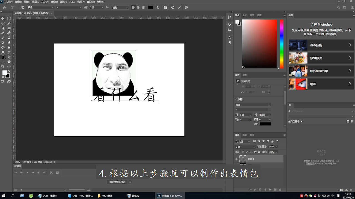This screenshot has width=355, height=199.
Task: Click the text color swatch in options bar
Action: tap(150, 7)
